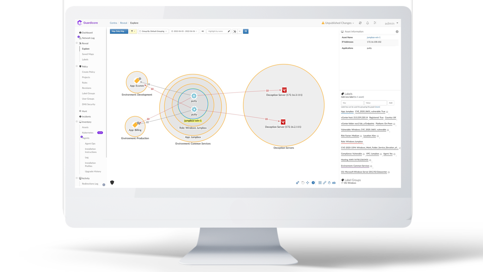Open the graph layout icon in toolbar
Image resolution: width=483 pixels, height=272 pixels.
tap(235, 31)
